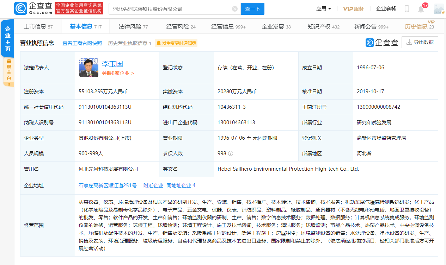Select 组织机构代码 10436311-3
Screen dimensions: 446x265
[232, 107]
